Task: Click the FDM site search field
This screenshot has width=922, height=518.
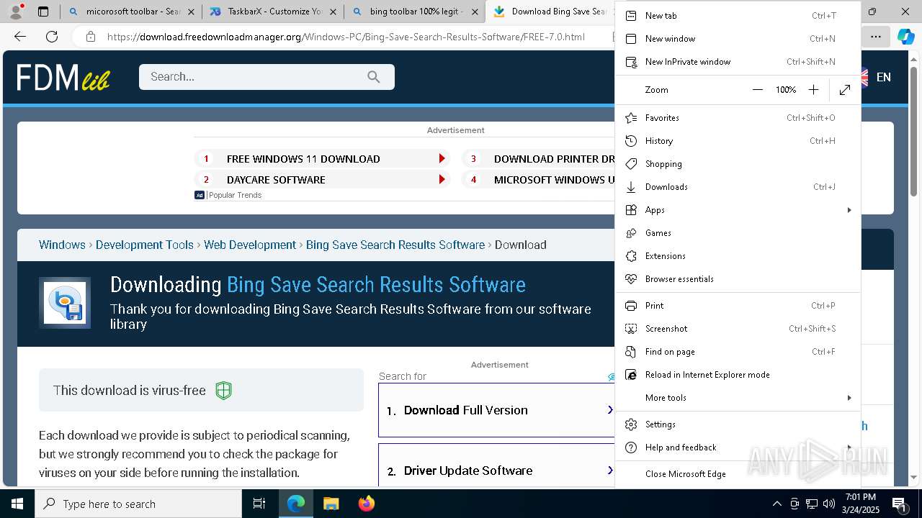Action: click(x=267, y=77)
